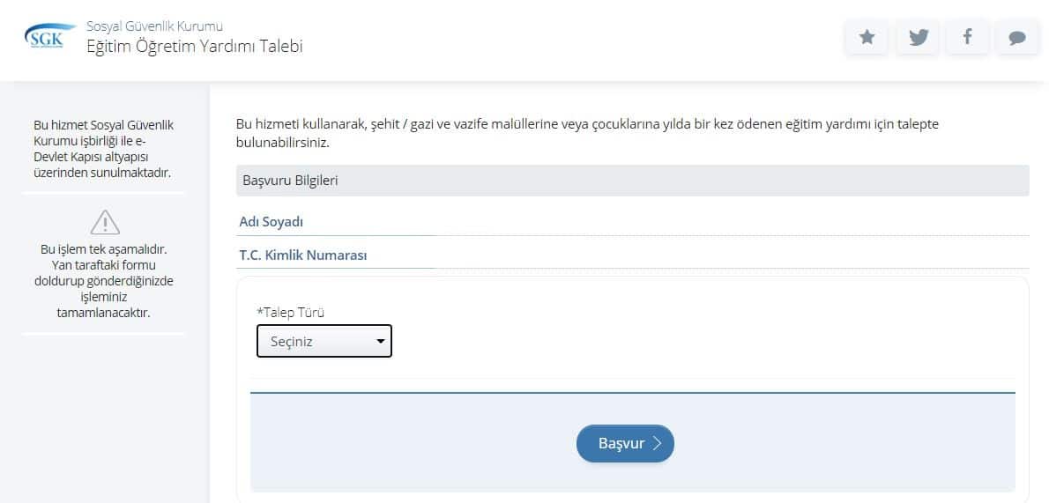Click the *Talep Türü required field label

tap(291, 312)
